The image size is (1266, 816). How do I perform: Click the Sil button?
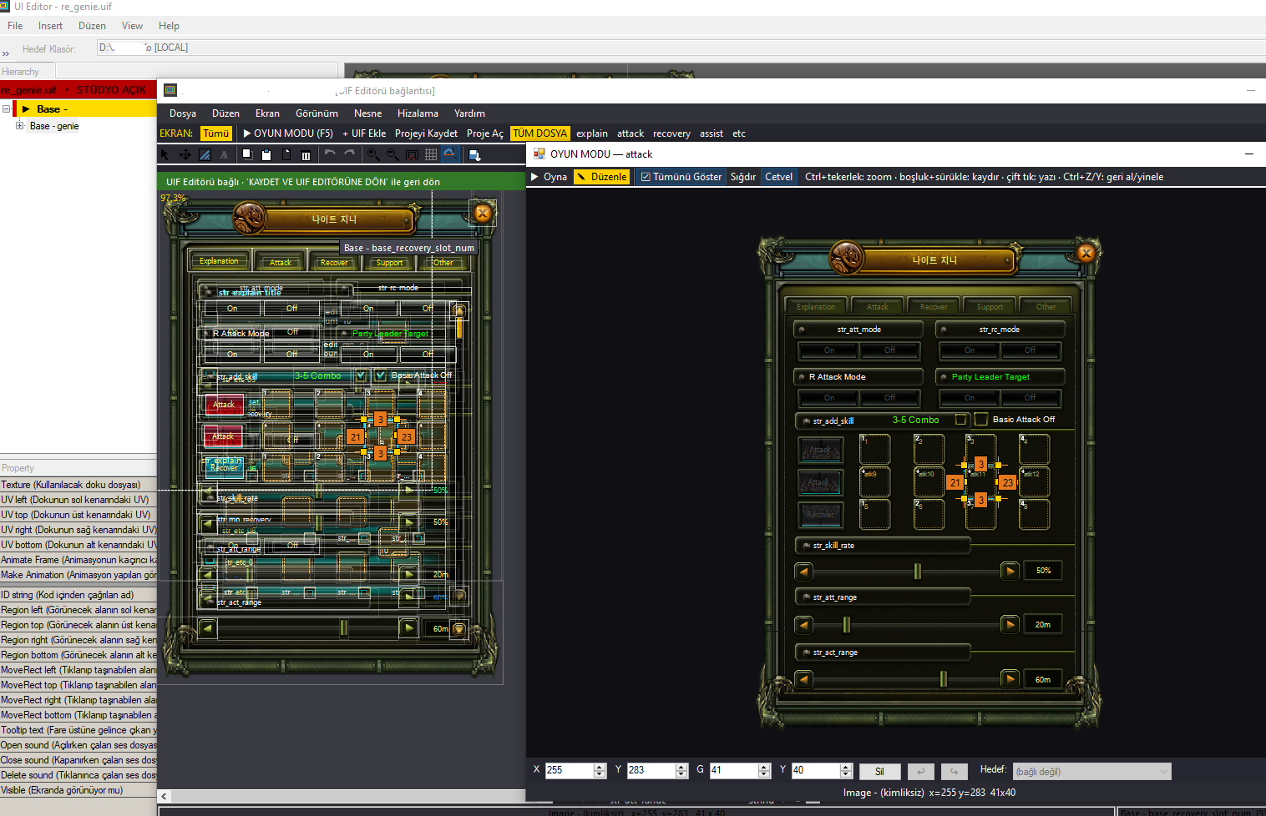click(879, 772)
